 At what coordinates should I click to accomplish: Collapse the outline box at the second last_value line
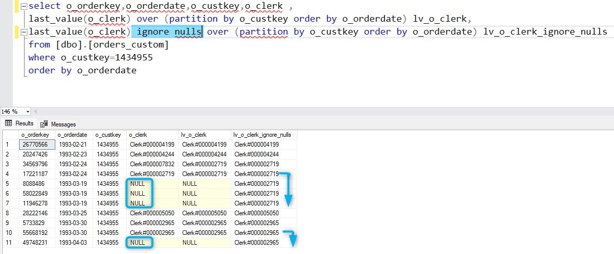click(x=24, y=31)
